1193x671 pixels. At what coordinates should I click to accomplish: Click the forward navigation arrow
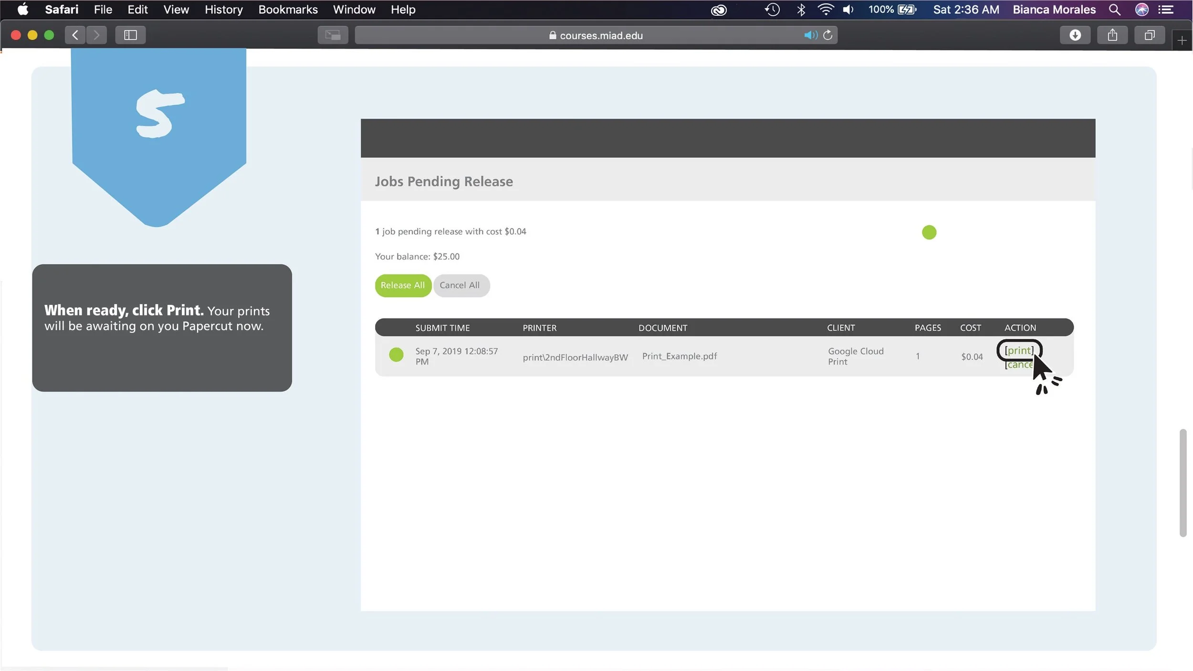(96, 35)
